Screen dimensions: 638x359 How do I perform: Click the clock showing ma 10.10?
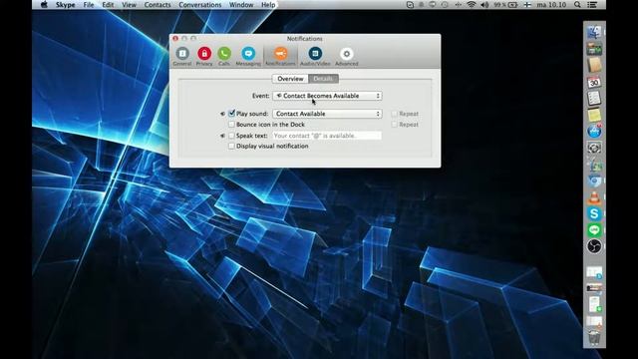[x=551, y=5]
